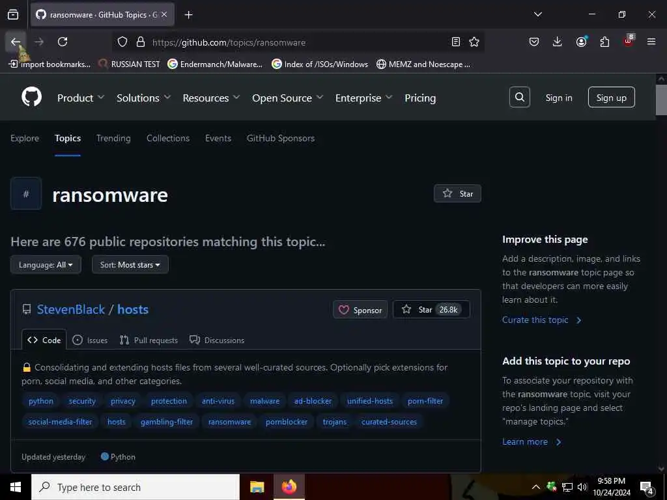Reload the page with the refresh icon
Viewport: 667px width, 500px height.
point(63,42)
